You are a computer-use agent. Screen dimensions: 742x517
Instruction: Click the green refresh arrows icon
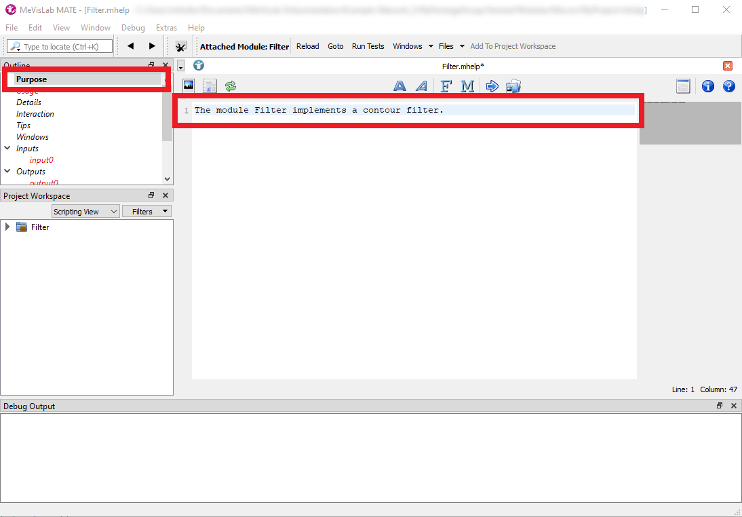(x=231, y=86)
